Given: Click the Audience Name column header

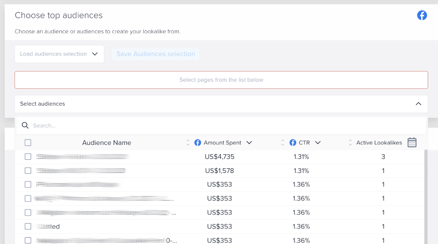Looking at the screenshot, I should click(107, 143).
